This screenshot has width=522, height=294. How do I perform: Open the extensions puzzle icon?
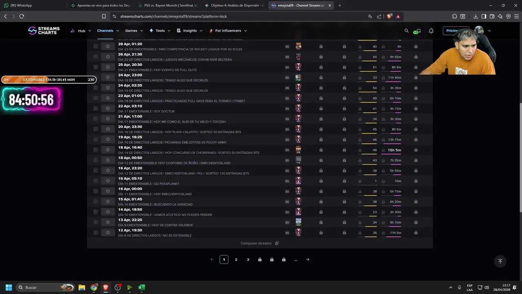coord(454,16)
